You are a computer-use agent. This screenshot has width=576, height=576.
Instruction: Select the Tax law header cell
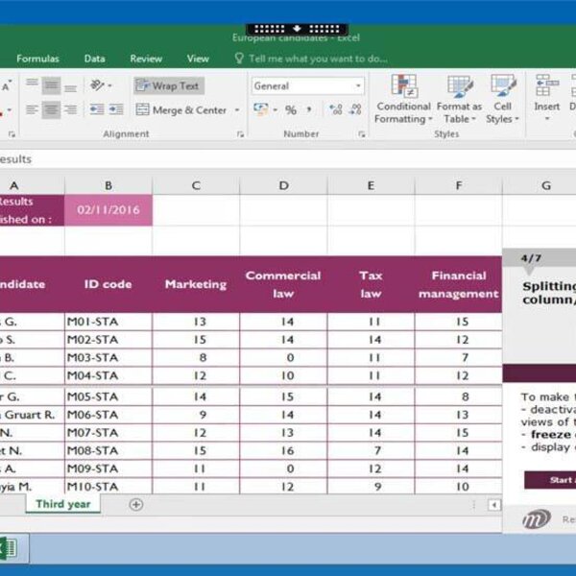click(x=371, y=284)
